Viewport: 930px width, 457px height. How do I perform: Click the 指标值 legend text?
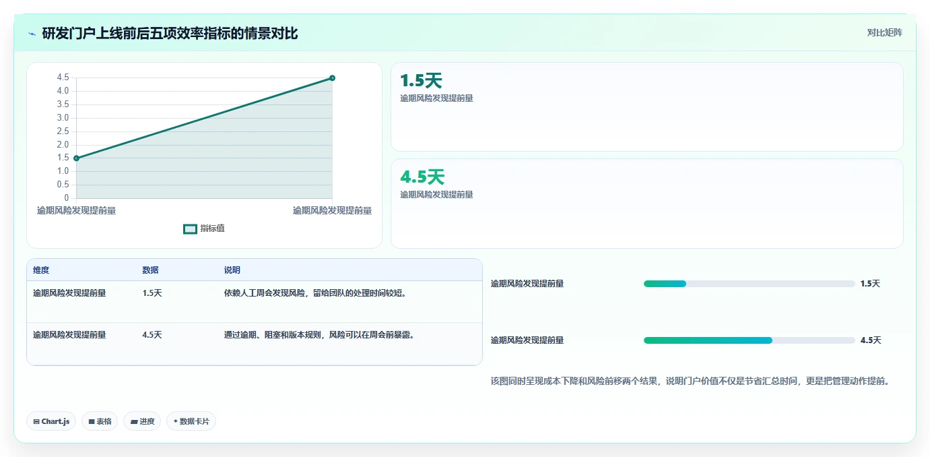tap(213, 229)
